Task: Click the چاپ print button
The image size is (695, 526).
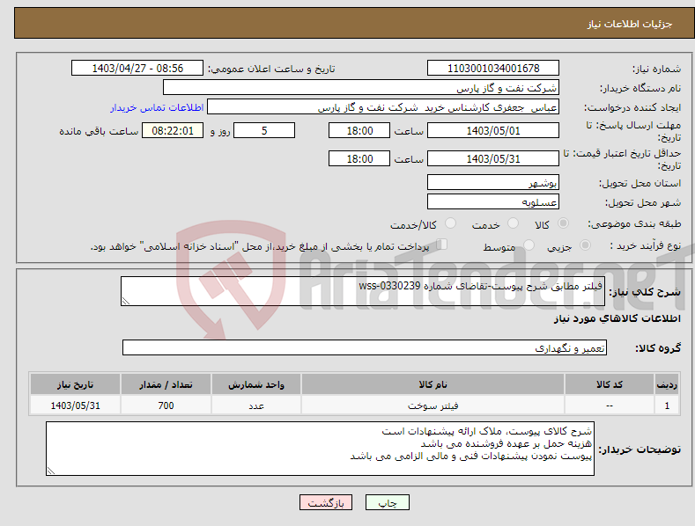Action: click(x=388, y=502)
